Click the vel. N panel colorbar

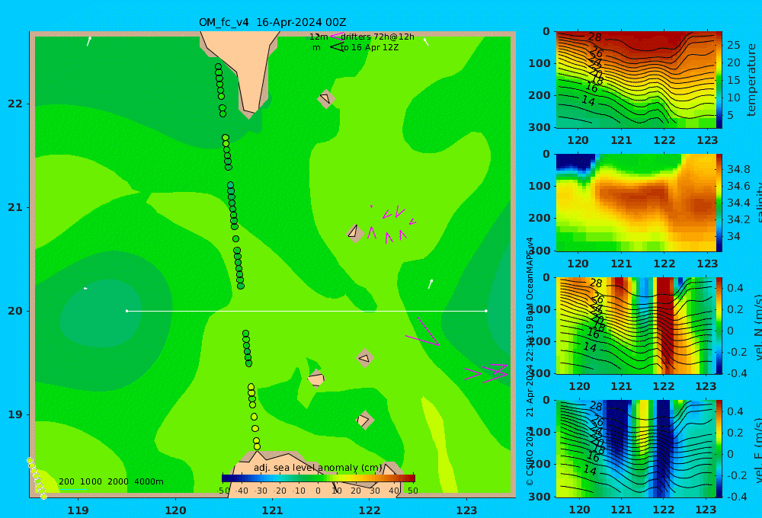click(x=719, y=325)
